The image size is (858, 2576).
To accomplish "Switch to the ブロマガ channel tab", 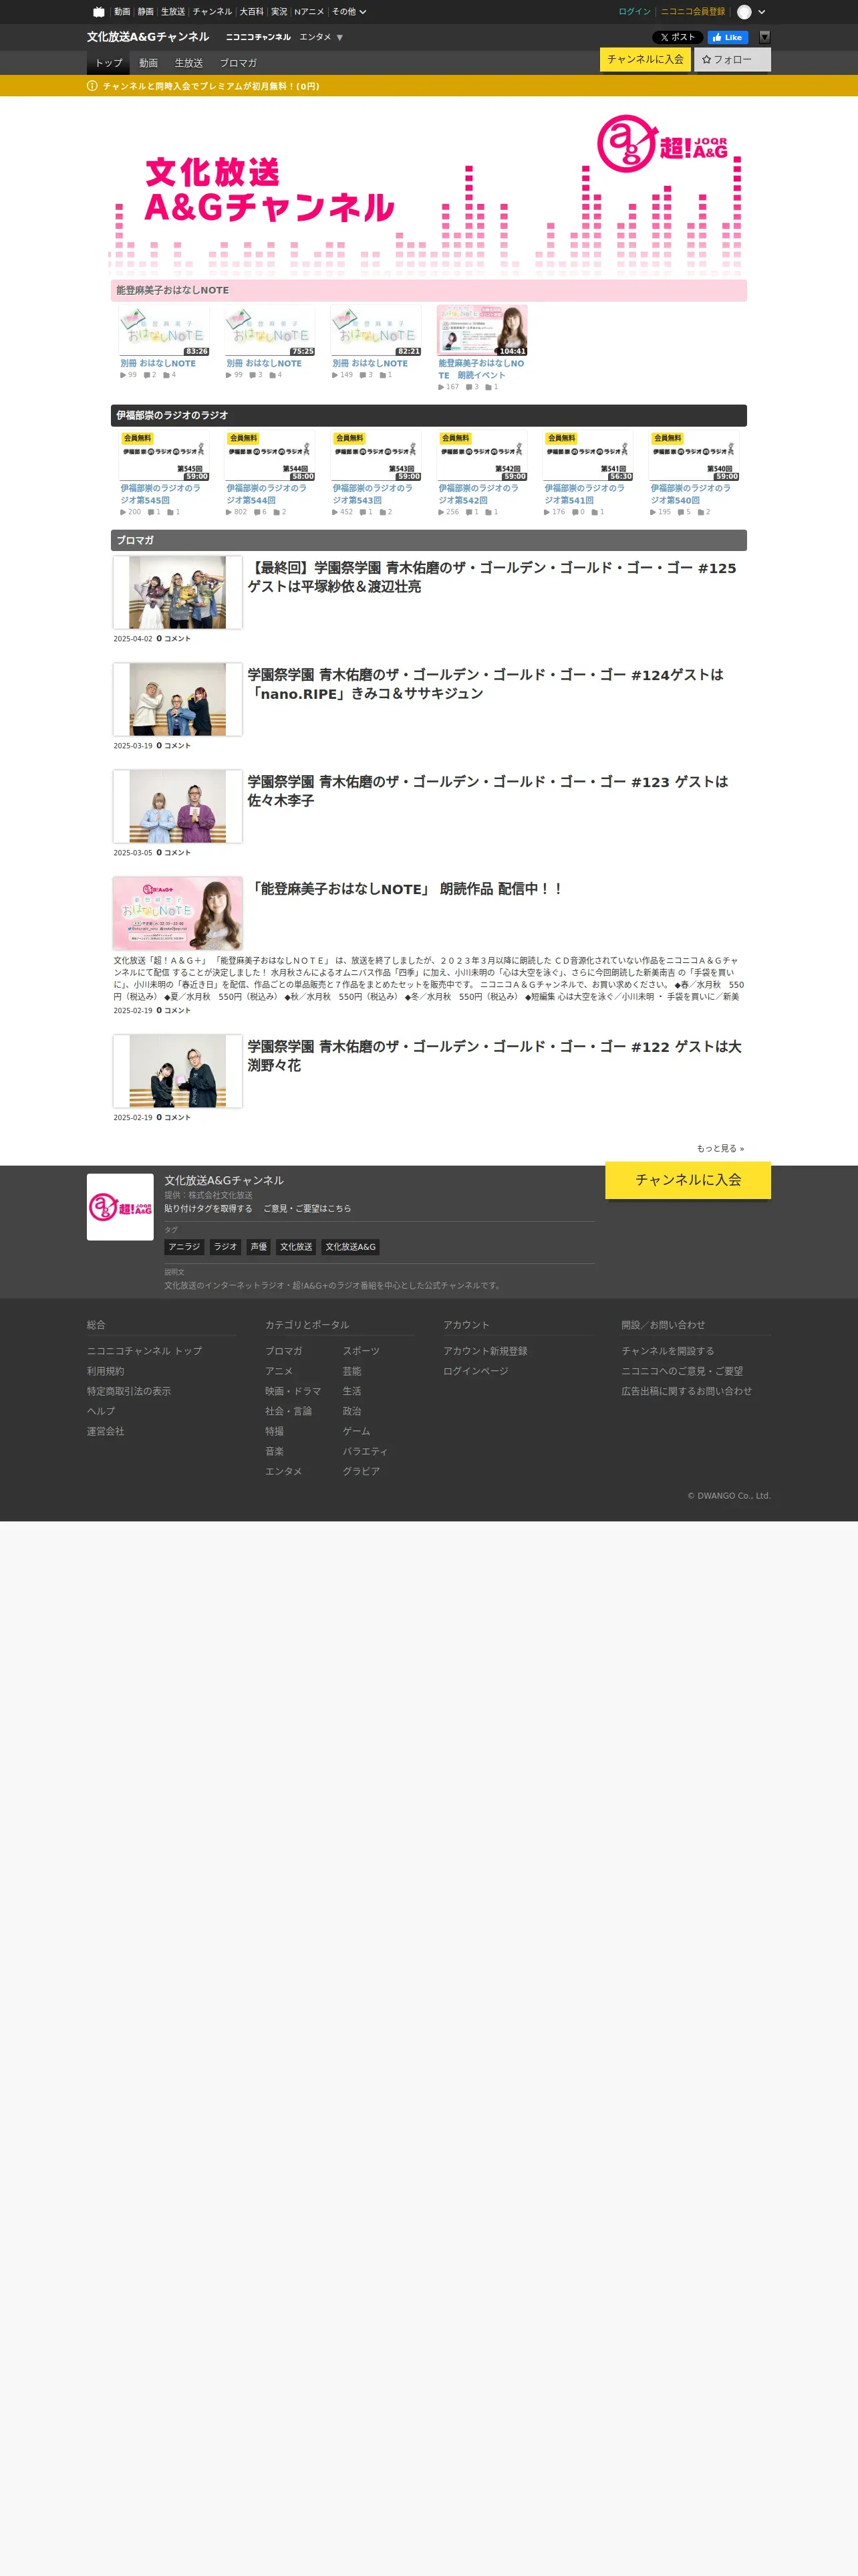I will tap(238, 63).
